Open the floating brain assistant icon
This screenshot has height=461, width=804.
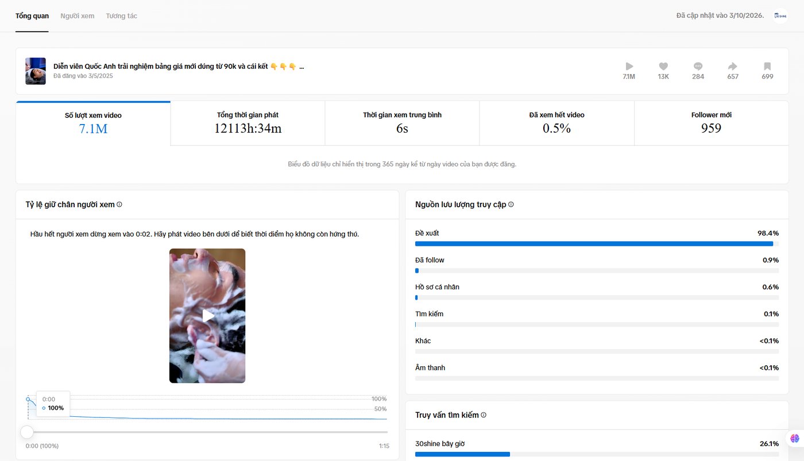795,438
